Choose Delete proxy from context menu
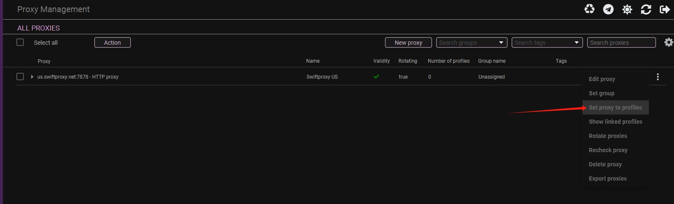Screen dimensions: 674x204 pos(605,164)
